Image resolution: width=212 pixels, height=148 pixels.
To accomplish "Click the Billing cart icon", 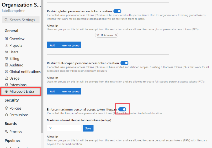I will click(x=6, y=58).
